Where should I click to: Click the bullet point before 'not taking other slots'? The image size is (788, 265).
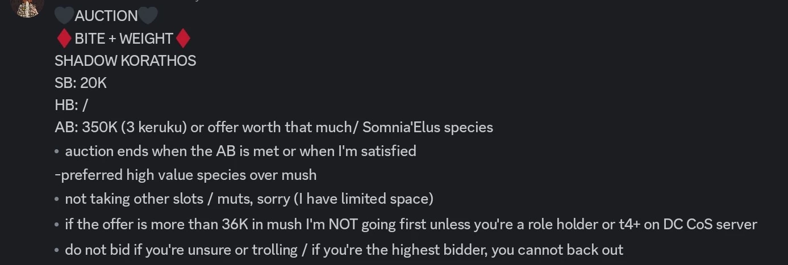pyautogui.click(x=57, y=199)
